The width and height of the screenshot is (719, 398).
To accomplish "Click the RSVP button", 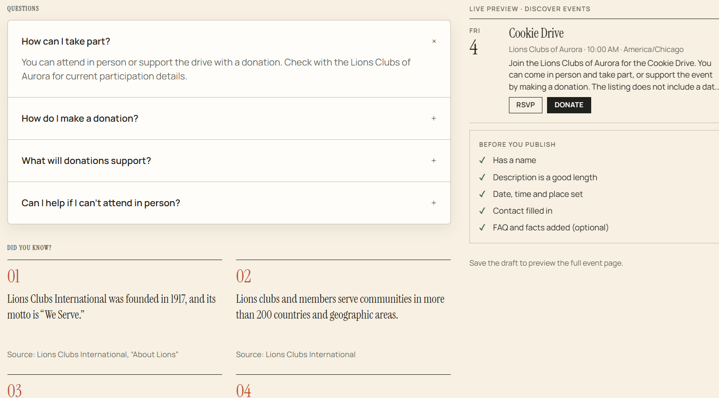I will 525,105.
